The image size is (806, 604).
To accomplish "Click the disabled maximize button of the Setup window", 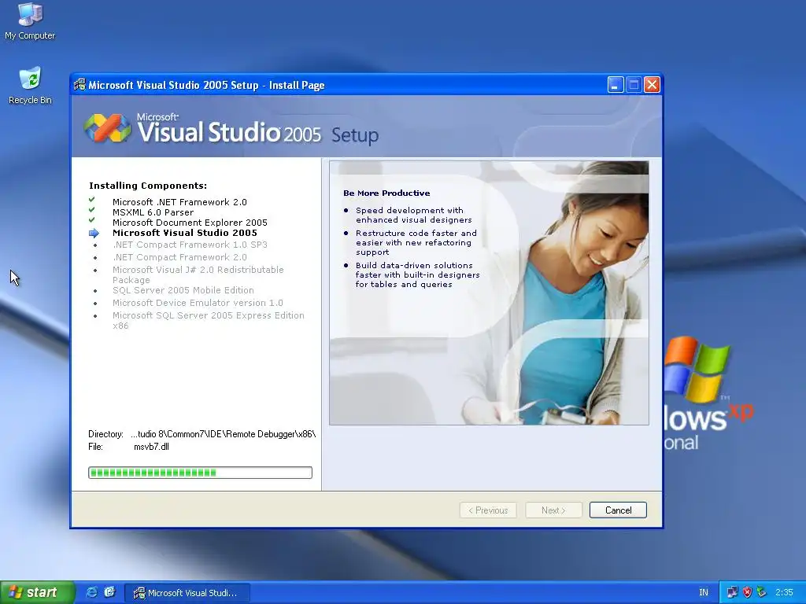I will [x=634, y=85].
